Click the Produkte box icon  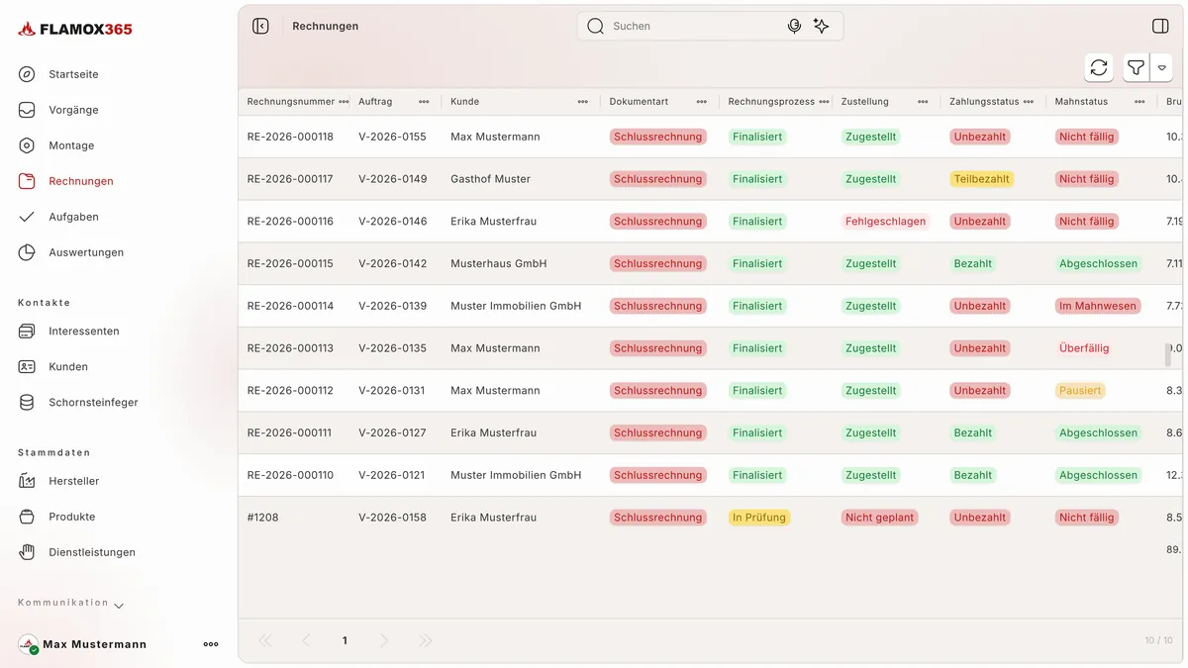coord(27,517)
